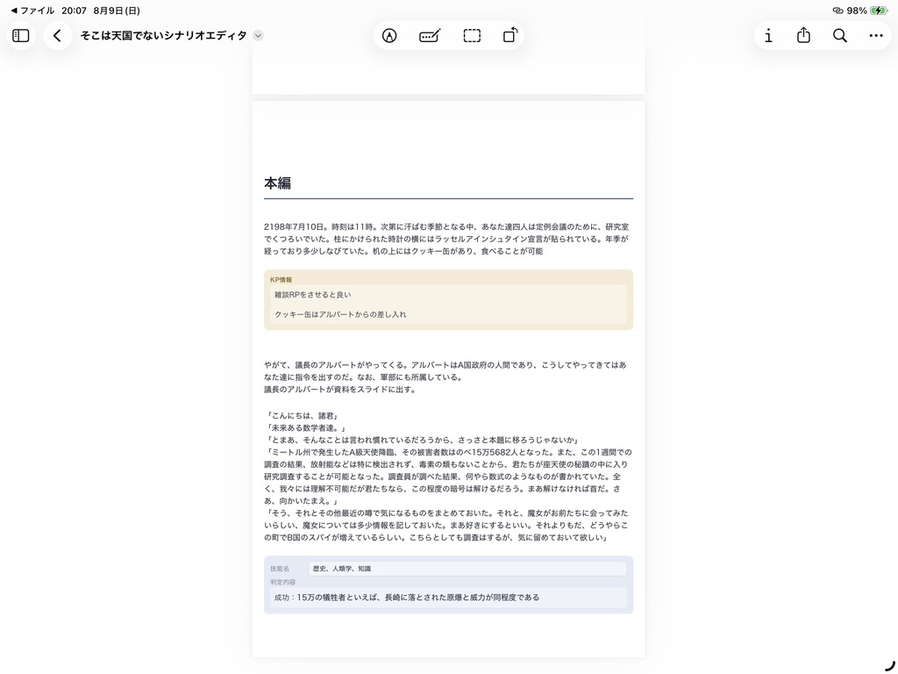Tap the dialogue line 「こんにちは、諸君」
The image size is (898, 674).
click(303, 415)
